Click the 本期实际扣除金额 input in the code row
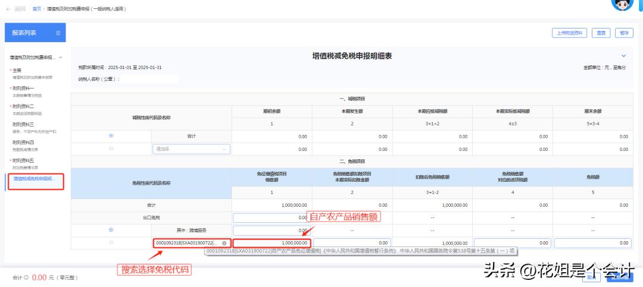The width and height of the screenshot is (643, 287). [x=352, y=243]
